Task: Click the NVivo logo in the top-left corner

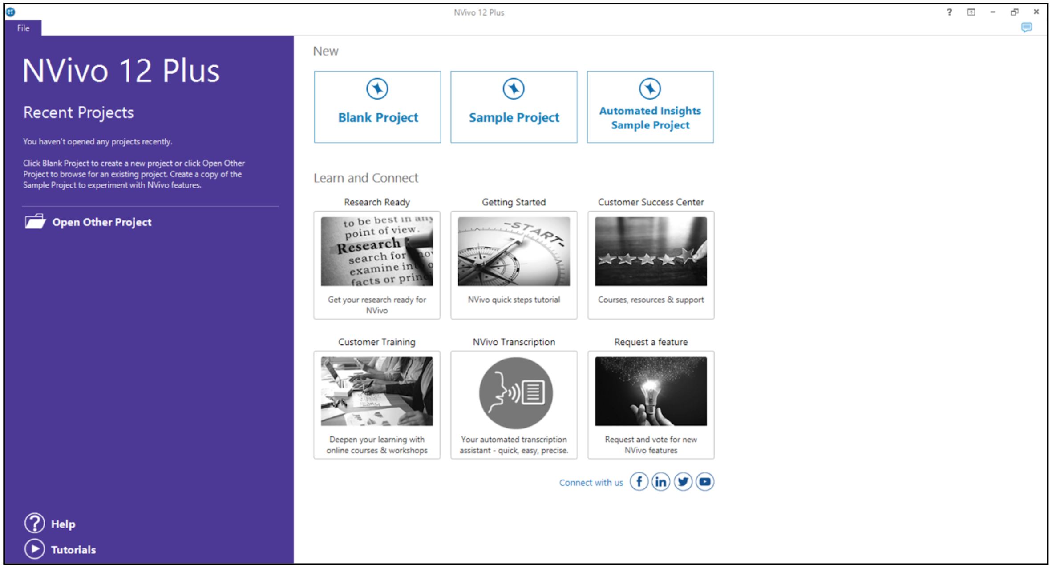Action: 10,12
